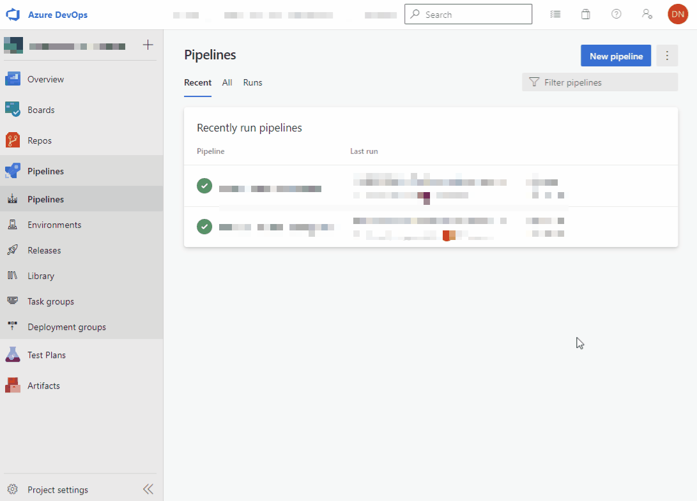Switch to the Runs tab

(252, 82)
